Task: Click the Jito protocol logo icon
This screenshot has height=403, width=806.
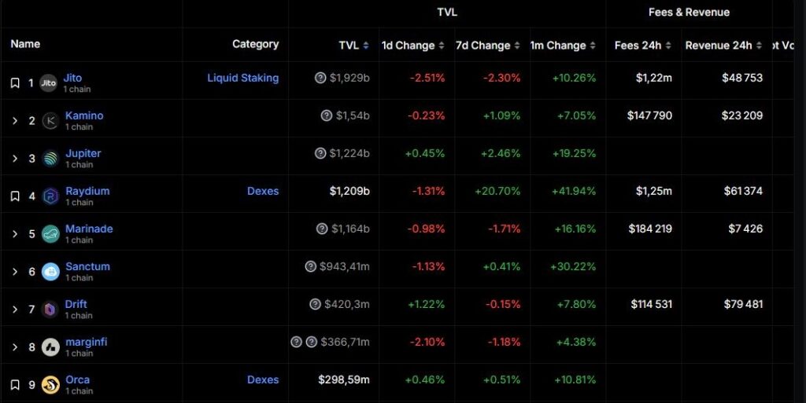Action: pyautogui.click(x=48, y=82)
